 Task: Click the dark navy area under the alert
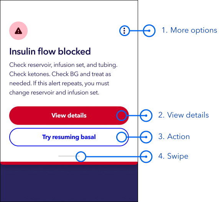[x=69, y=183]
